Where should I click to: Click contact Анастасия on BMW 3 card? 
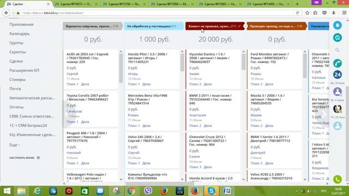click(x=197, y=115)
